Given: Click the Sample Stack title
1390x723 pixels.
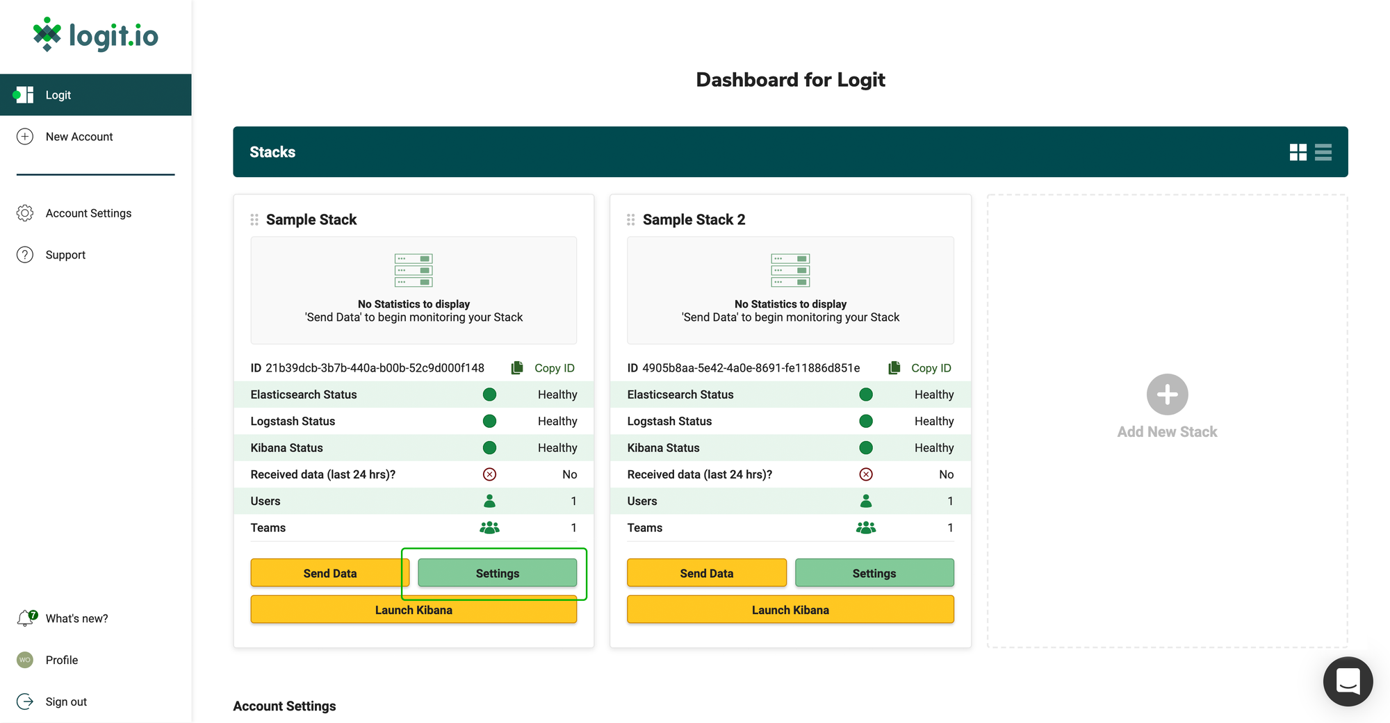Looking at the screenshot, I should click(311, 219).
